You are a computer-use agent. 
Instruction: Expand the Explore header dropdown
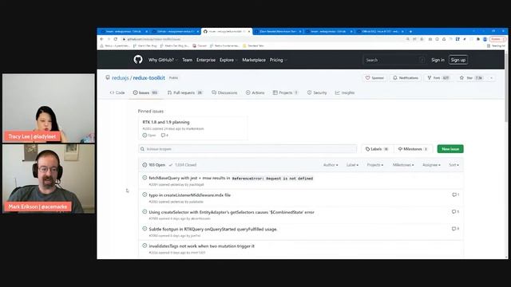click(228, 60)
